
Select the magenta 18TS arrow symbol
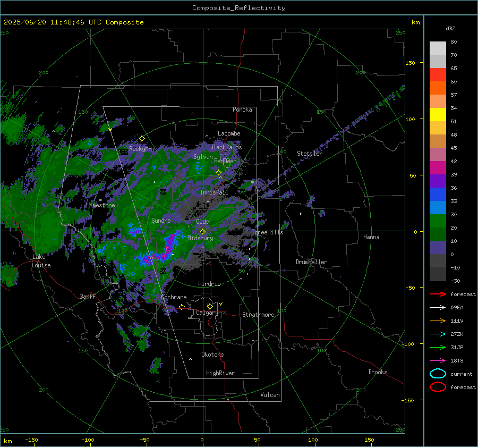[438, 361]
